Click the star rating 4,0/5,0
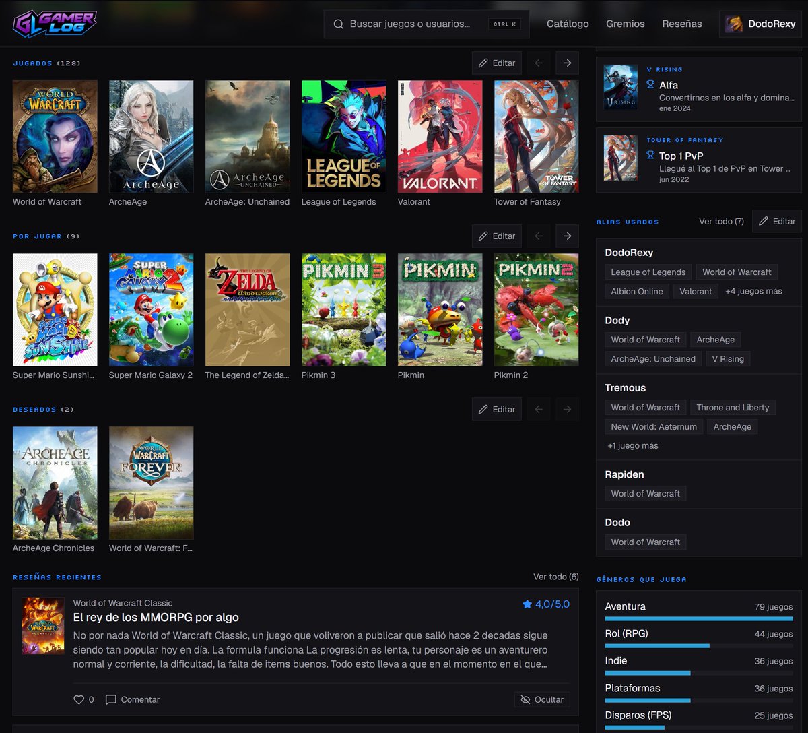 (546, 604)
